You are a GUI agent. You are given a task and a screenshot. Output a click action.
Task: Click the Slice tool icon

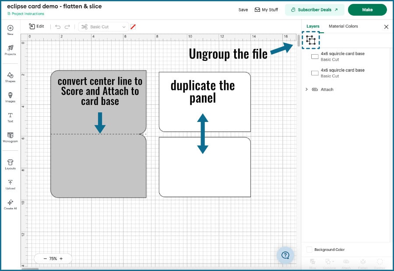[313, 262]
